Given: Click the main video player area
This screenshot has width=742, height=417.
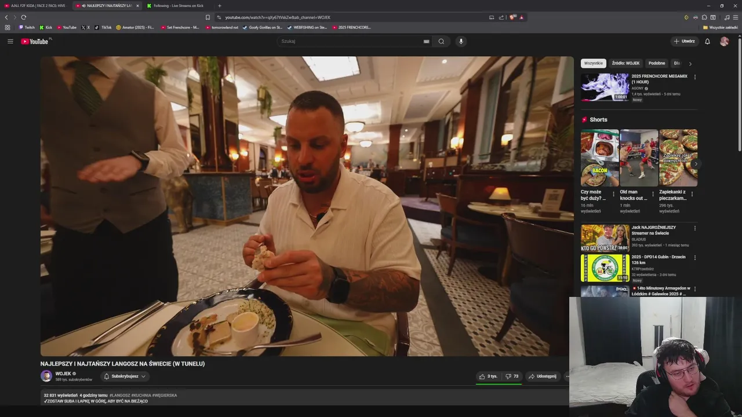Looking at the screenshot, I should pos(307,206).
